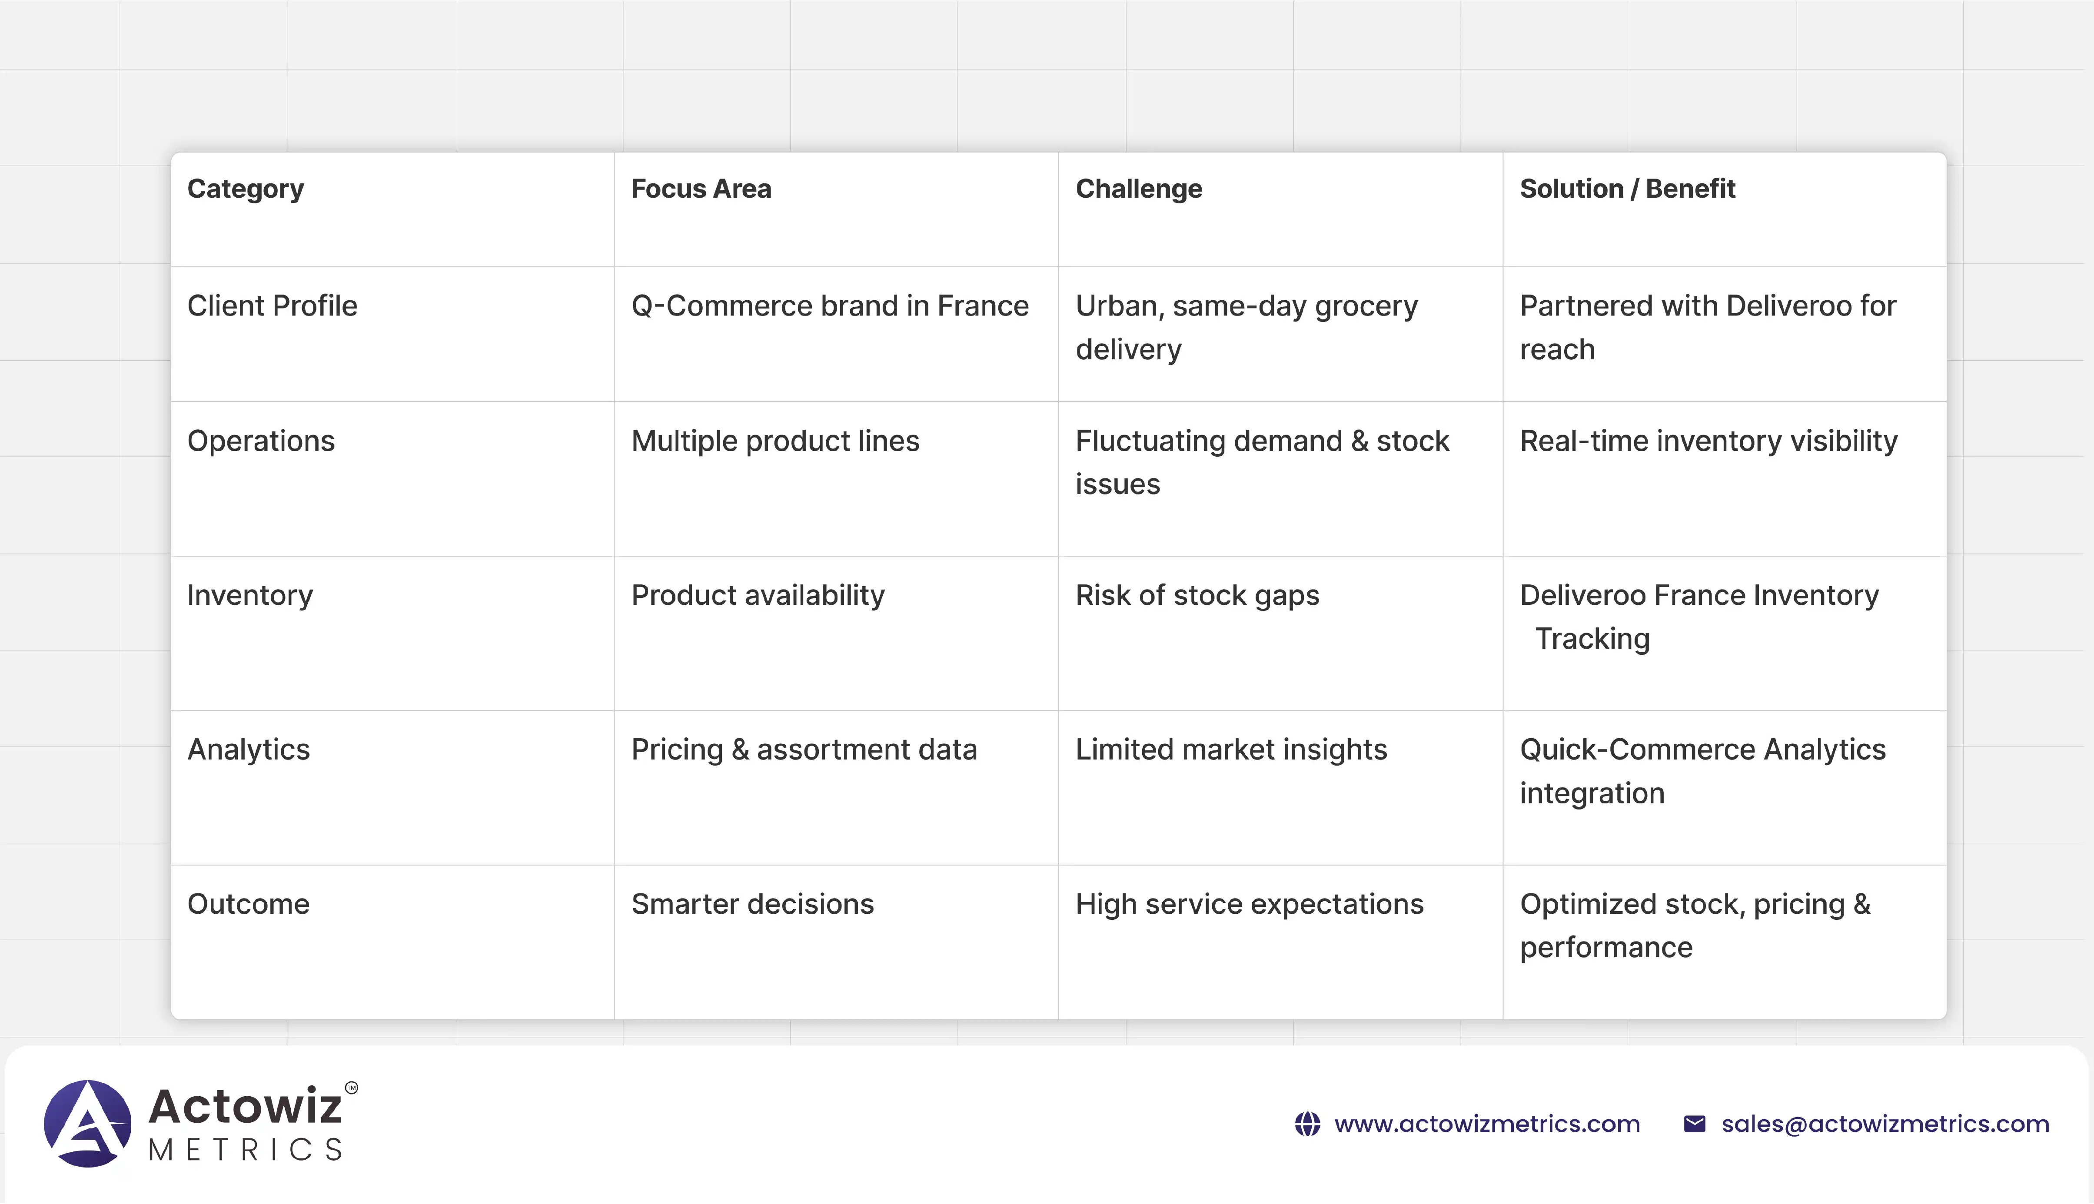Click Real-time inventory visibility cell

tap(1708, 441)
